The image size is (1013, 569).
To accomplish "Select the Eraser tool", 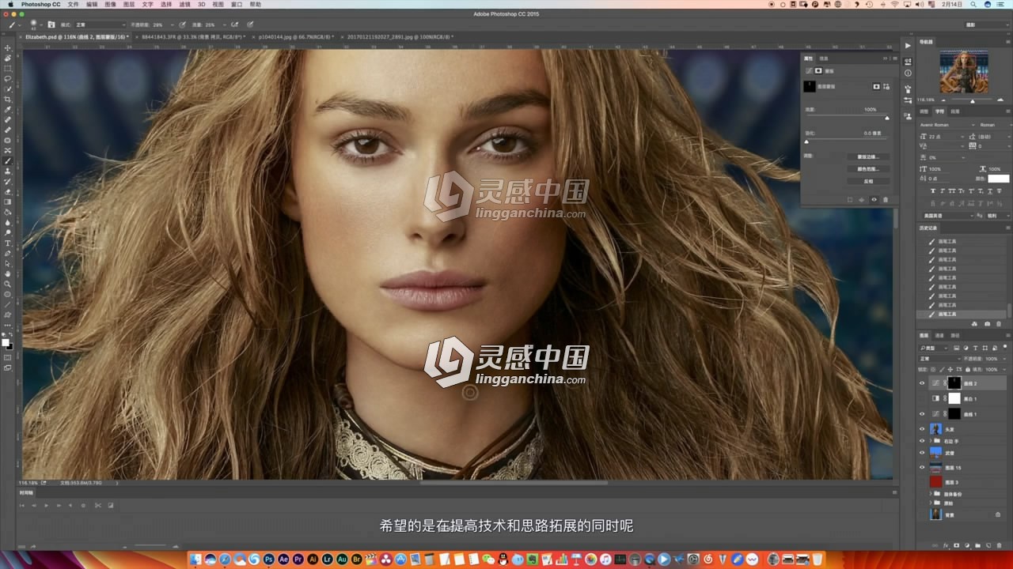I will click(8, 191).
